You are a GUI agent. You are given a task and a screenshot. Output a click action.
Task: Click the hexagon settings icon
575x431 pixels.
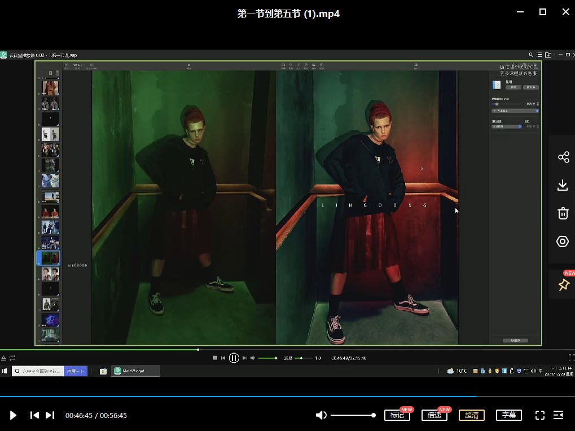[563, 241]
